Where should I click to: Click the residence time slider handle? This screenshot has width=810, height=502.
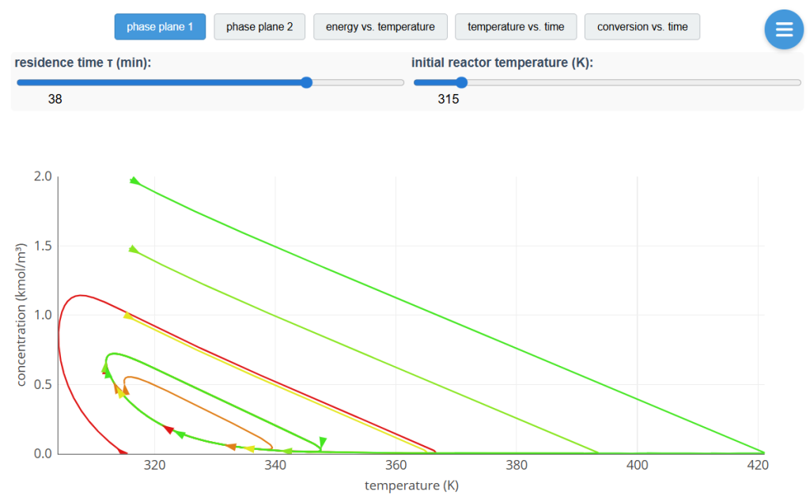[x=307, y=82]
